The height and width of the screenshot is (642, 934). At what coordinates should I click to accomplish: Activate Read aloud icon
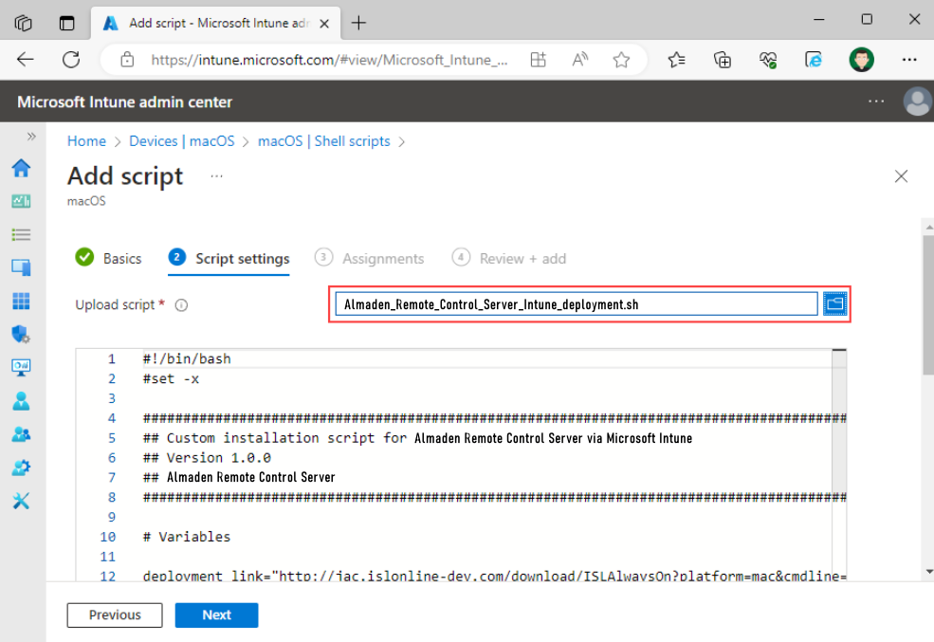tap(579, 60)
